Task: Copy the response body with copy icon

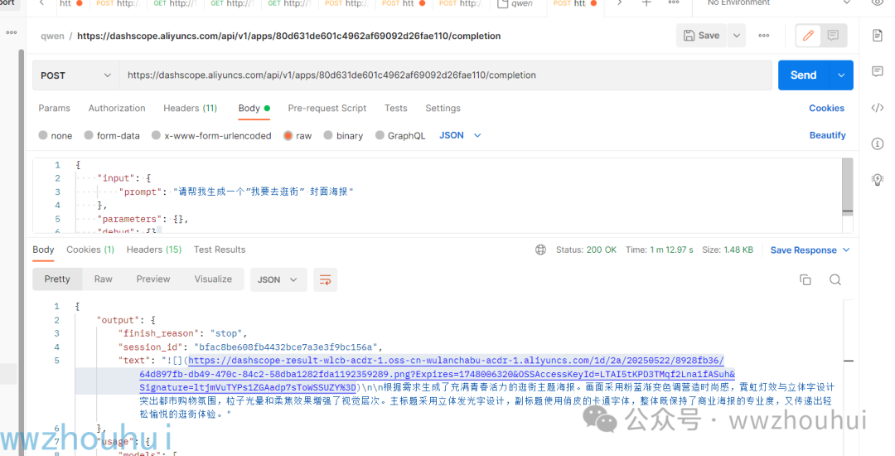Action: (805, 279)
